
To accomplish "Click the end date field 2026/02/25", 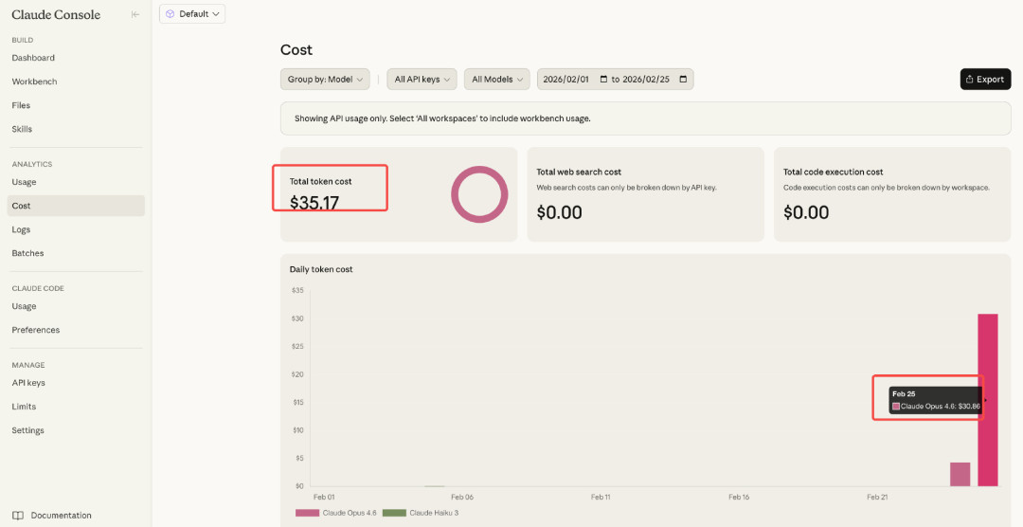I will pyautogui.click(x=646, y=79).
